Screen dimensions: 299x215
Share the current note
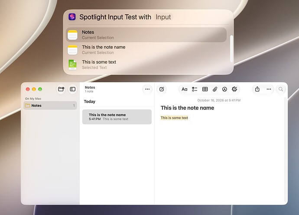257,89
